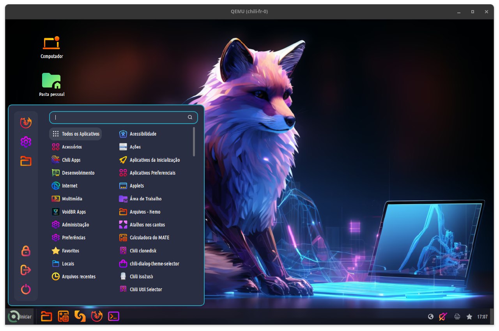
Task: Launch Firefox from the taskbar
Action: 97,316
